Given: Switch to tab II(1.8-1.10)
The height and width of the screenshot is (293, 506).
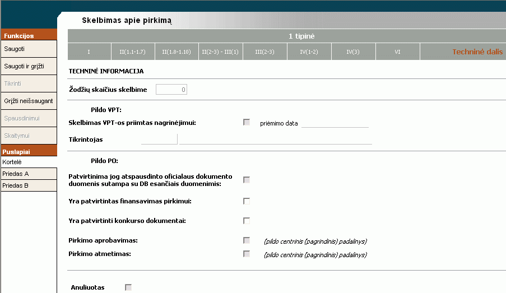Looking at the screenshot, I should pyautogui.click(x=177, y=52).
